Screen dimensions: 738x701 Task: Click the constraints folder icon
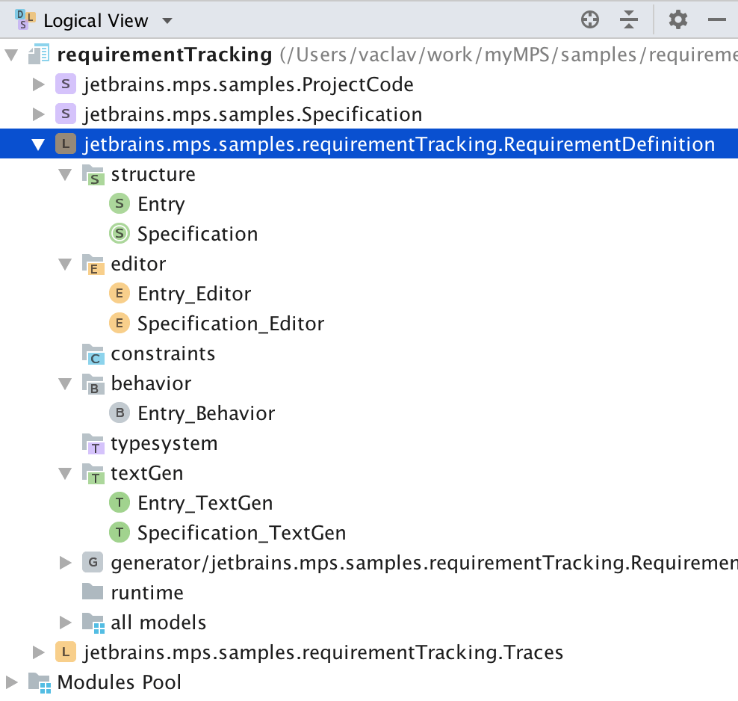click(93, 353)
